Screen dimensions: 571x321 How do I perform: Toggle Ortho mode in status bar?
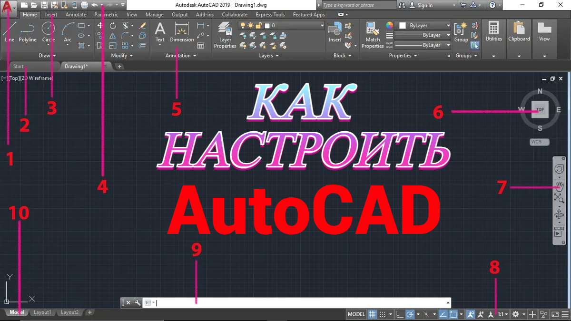click(x=400, y=314)
